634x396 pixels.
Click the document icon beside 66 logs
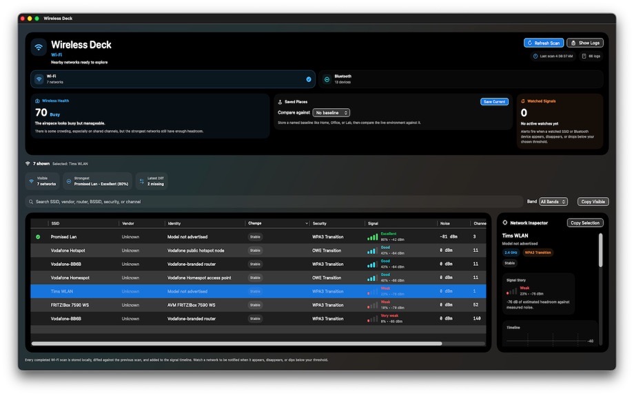pos(584,56)
